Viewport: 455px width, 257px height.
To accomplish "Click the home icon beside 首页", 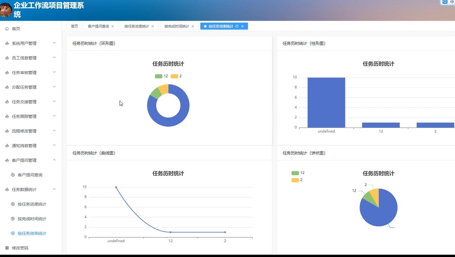I will pyautogui.click(x=7, y=29).
